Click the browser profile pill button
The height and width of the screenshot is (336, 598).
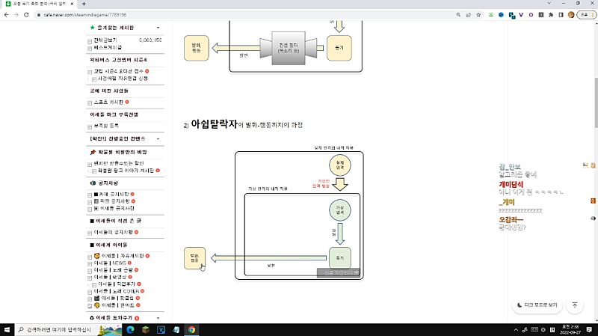coord(586,15)
